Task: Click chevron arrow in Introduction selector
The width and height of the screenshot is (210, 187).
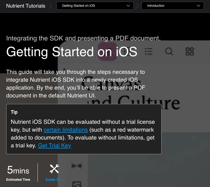Action: click(x=199, y=6)
